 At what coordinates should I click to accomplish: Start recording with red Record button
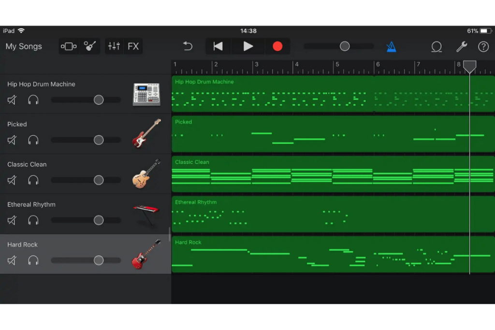(x=277, y=46)
